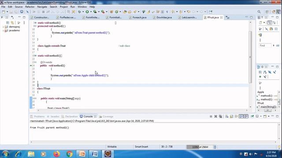Screen dimensions: 282x158
Task: Click the New Java Package icon
Action: point(111,12)
